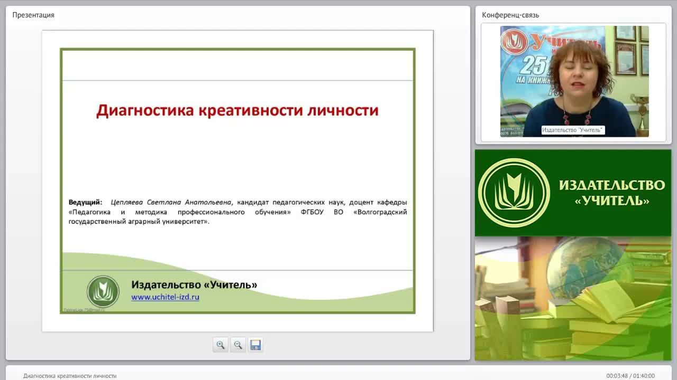Click the Ведущий: label on the slide

click(x=85, y=202)
